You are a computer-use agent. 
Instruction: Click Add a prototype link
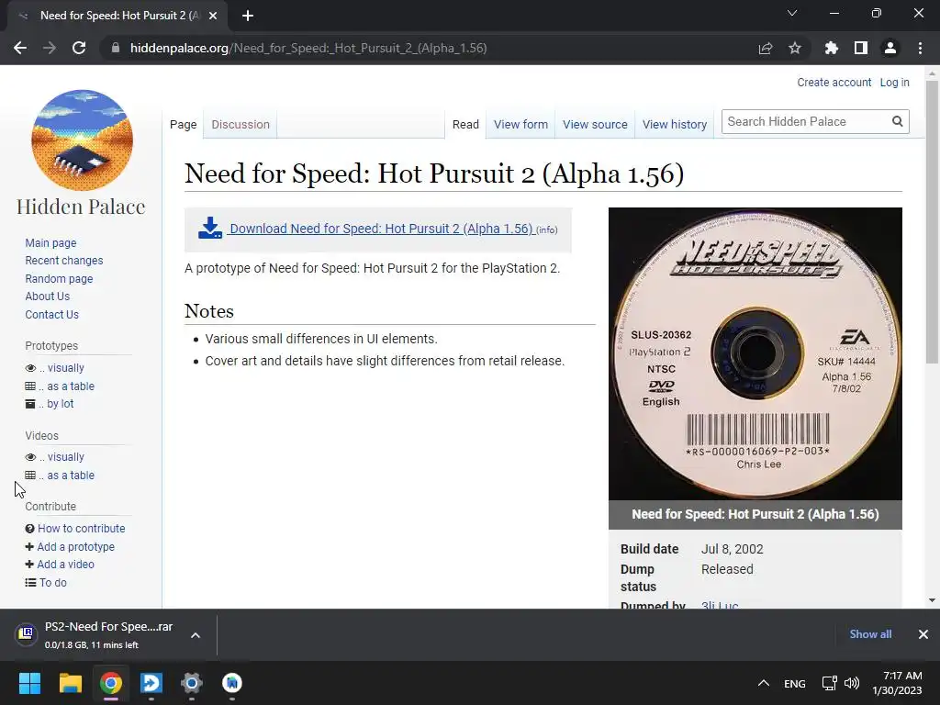click(75, 547)
